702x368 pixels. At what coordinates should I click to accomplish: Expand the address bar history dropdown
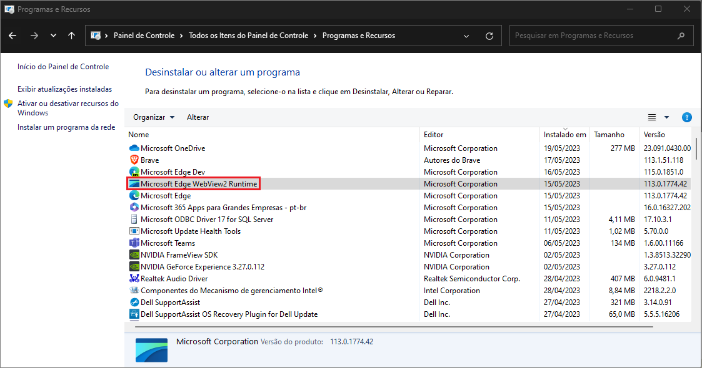tap(466, 36)
